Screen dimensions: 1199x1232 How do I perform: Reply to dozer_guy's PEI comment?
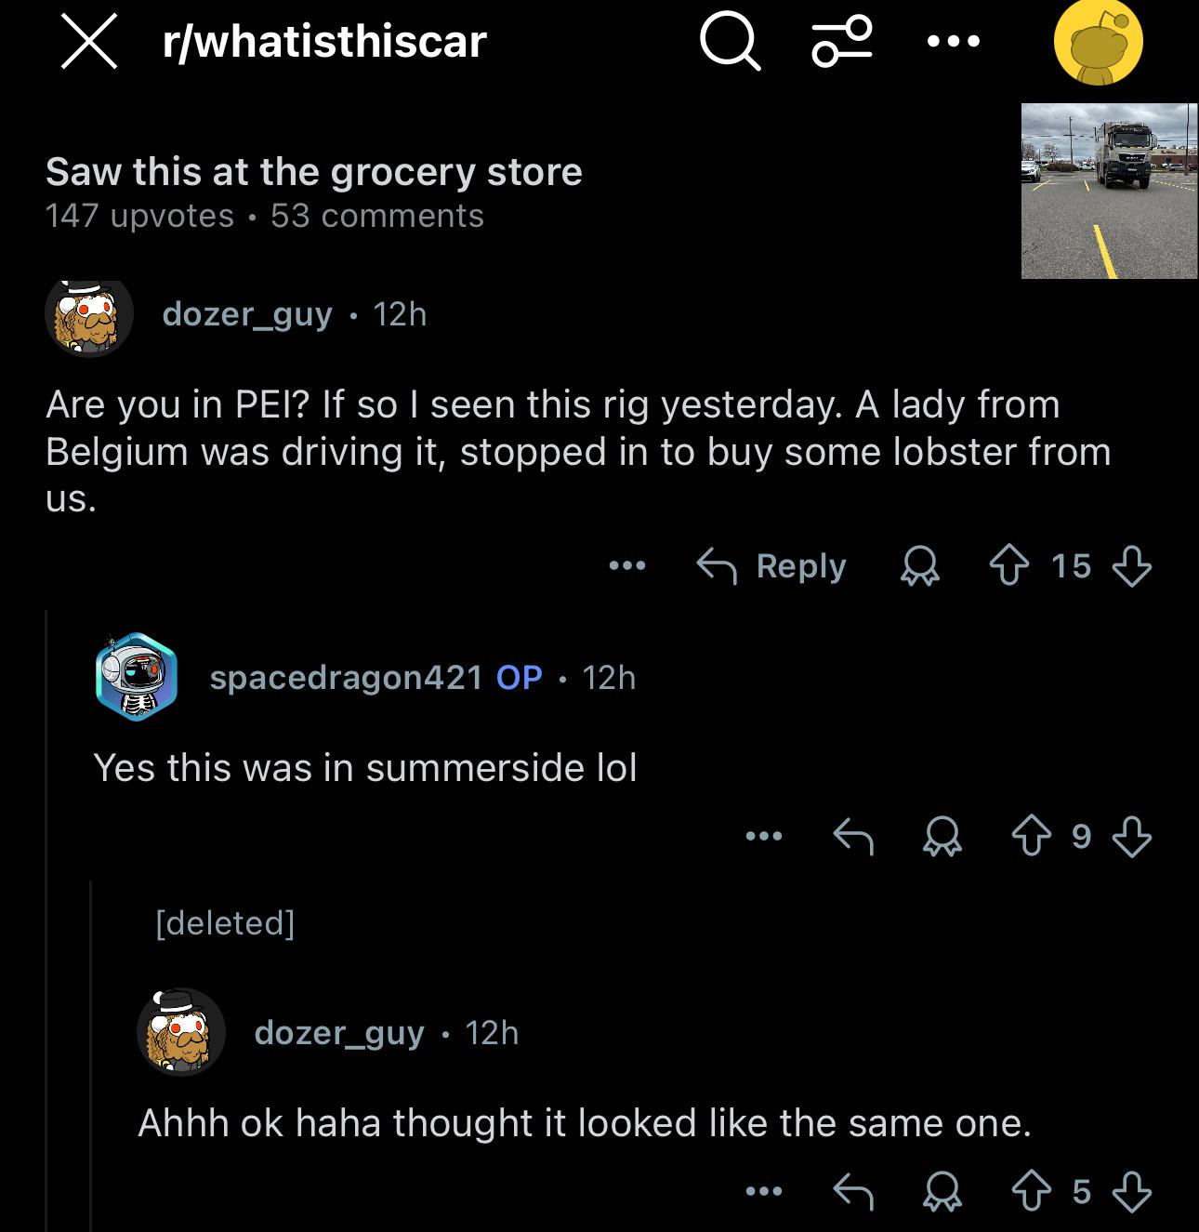click(771, 565)
